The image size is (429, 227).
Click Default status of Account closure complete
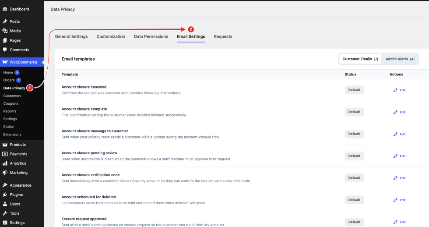354,112
